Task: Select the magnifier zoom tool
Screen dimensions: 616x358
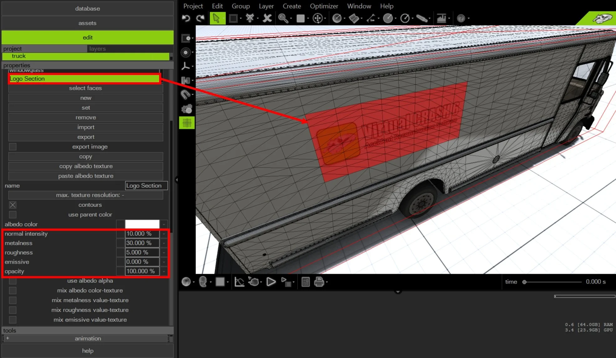Action: coord(283,18)
